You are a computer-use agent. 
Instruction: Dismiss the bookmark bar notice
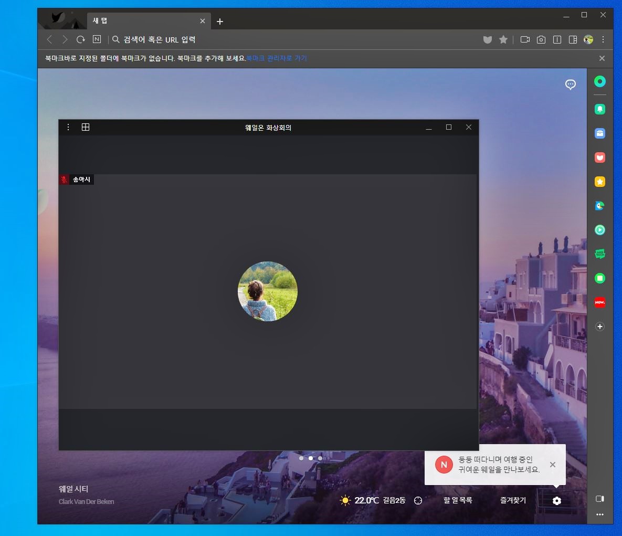(602, 58)
